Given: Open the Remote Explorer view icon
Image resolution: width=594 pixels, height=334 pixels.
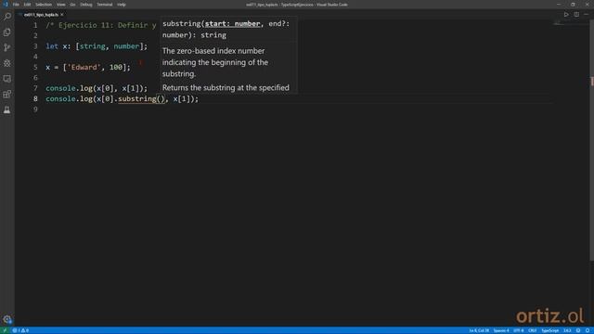Looking at the screenshot, I should (7, 79).
